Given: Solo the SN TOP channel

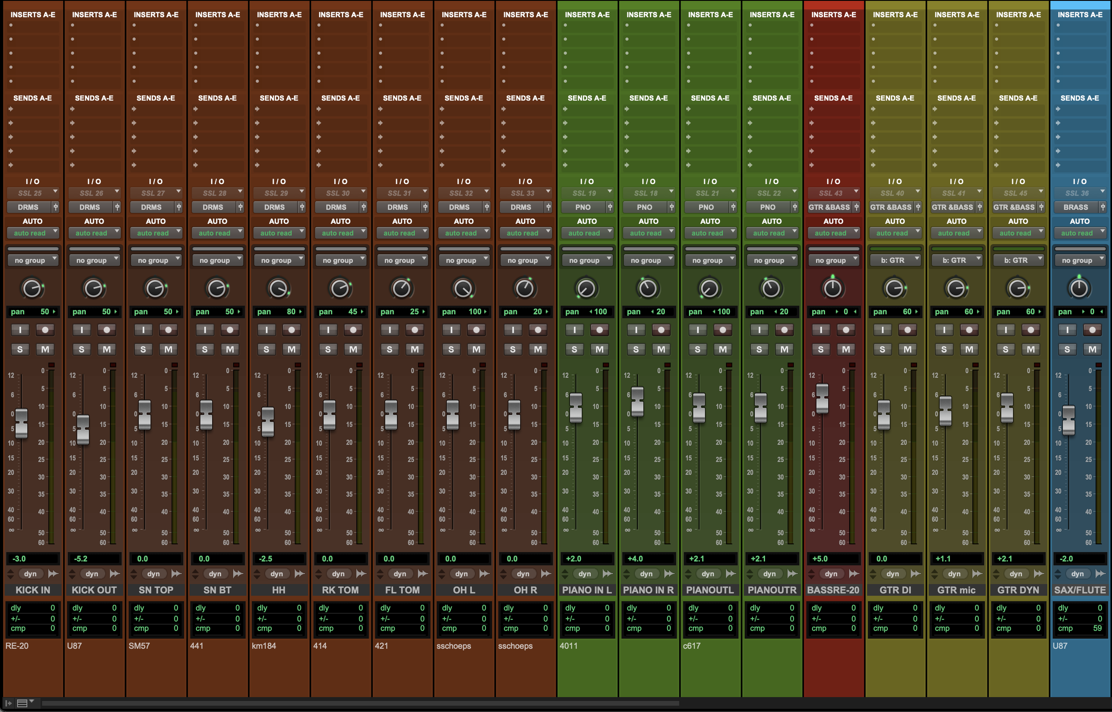Looking at the screenshot, I should [x=143, y=349].
